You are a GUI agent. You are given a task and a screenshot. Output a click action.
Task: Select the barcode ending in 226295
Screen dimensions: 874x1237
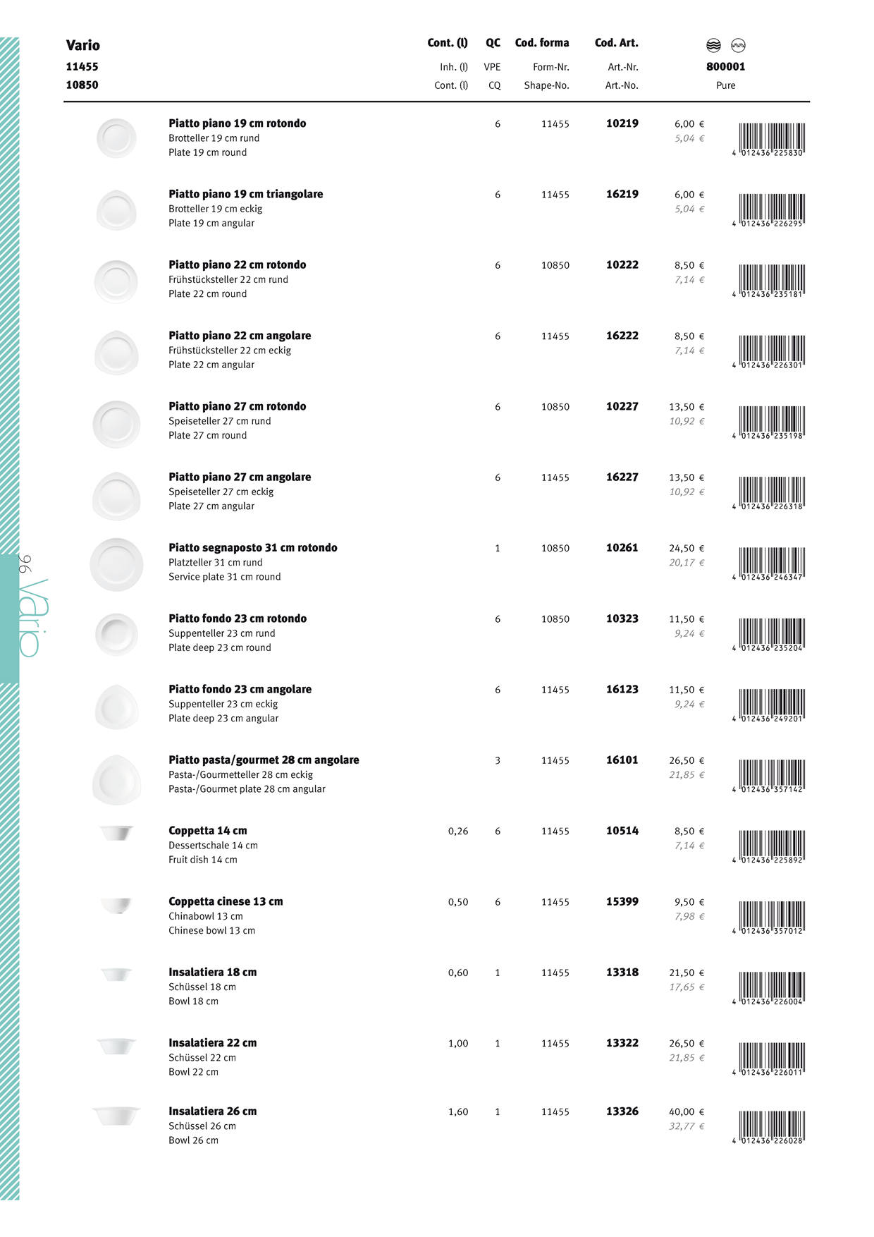(x=771, y=209)
